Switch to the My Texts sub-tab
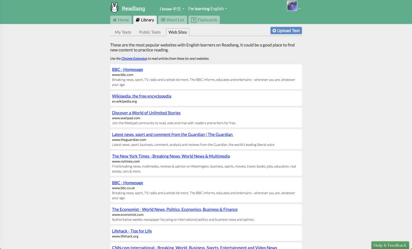The image size is (412, 249). tap(123, 32)
